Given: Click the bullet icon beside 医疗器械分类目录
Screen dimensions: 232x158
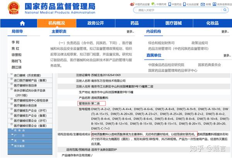Looking at the screenshot, I should [11, 104].
